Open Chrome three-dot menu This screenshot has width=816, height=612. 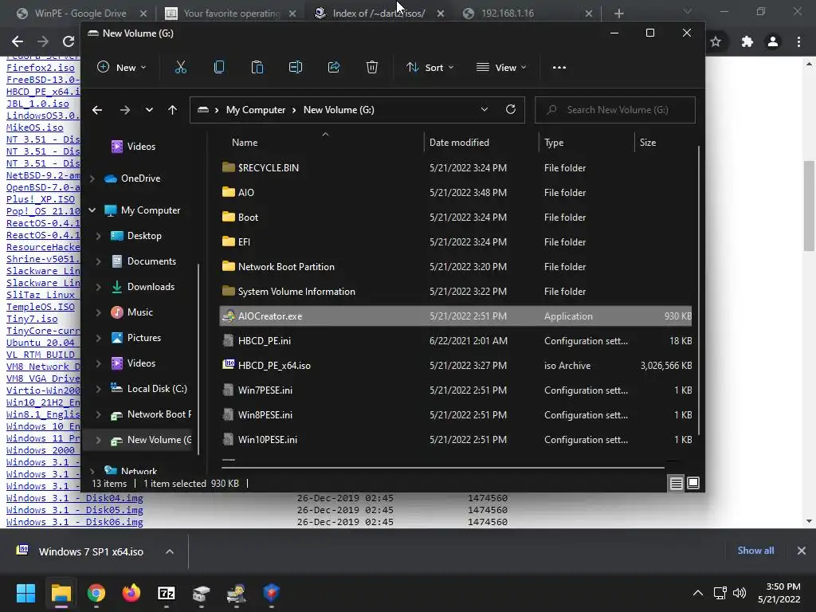point(798,41)
